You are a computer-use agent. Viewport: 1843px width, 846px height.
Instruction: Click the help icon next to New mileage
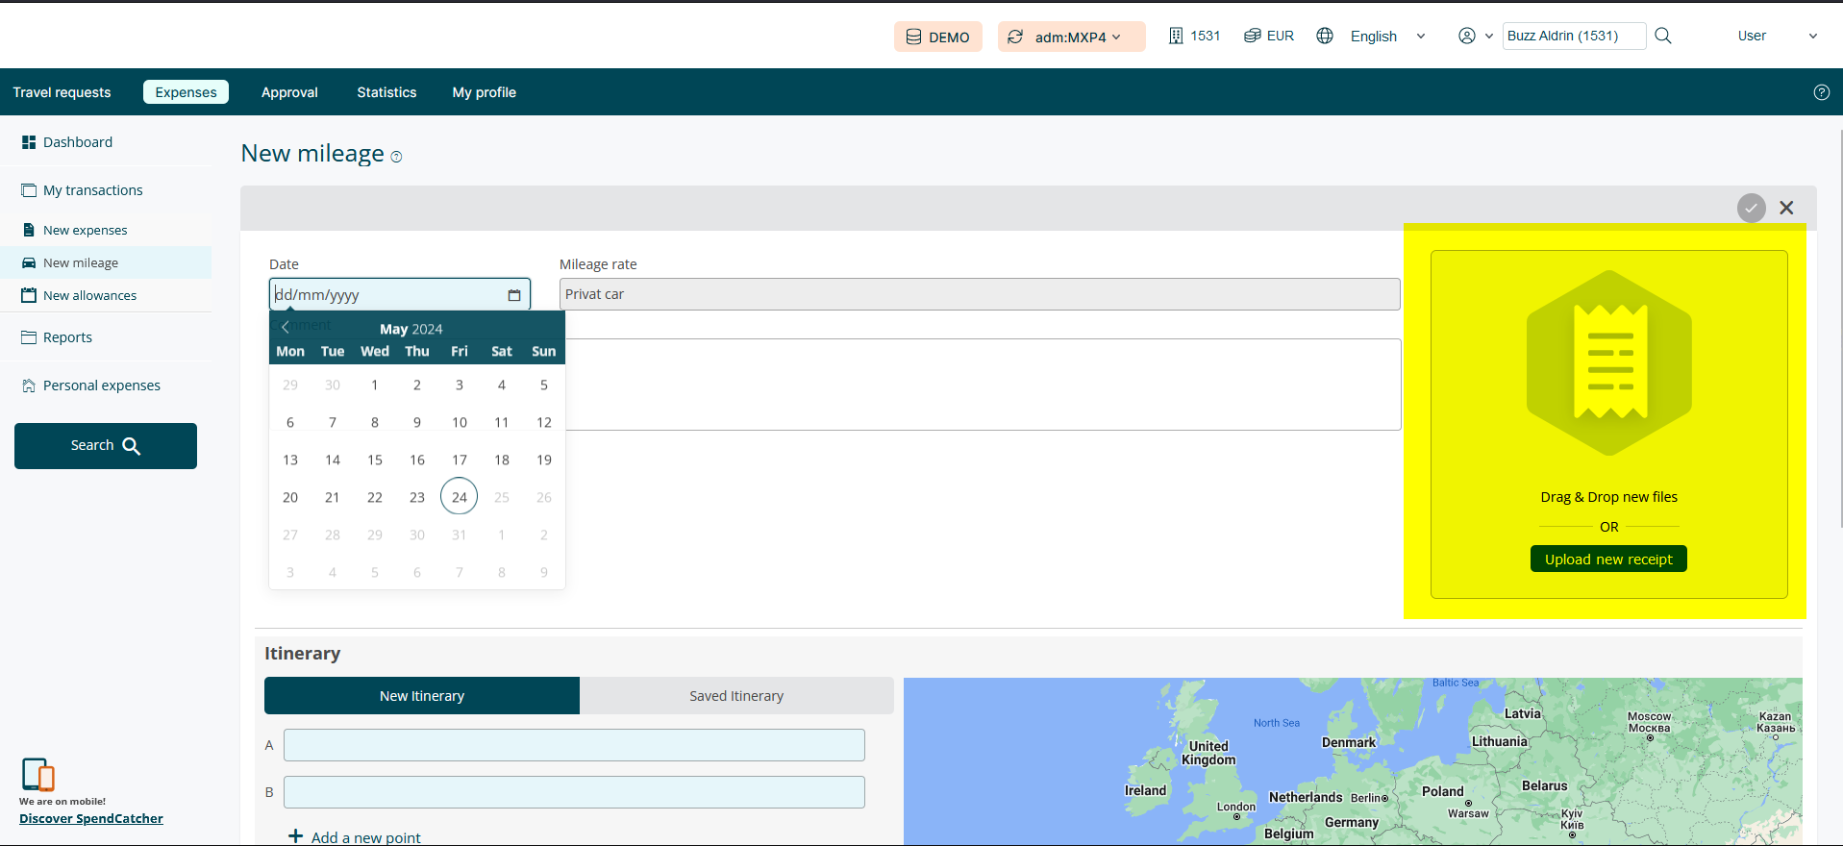pyautogui.click(x=396, y=157)
